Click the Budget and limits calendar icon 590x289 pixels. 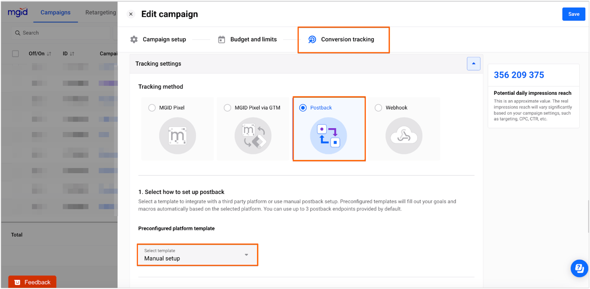[x=222, y=39]
